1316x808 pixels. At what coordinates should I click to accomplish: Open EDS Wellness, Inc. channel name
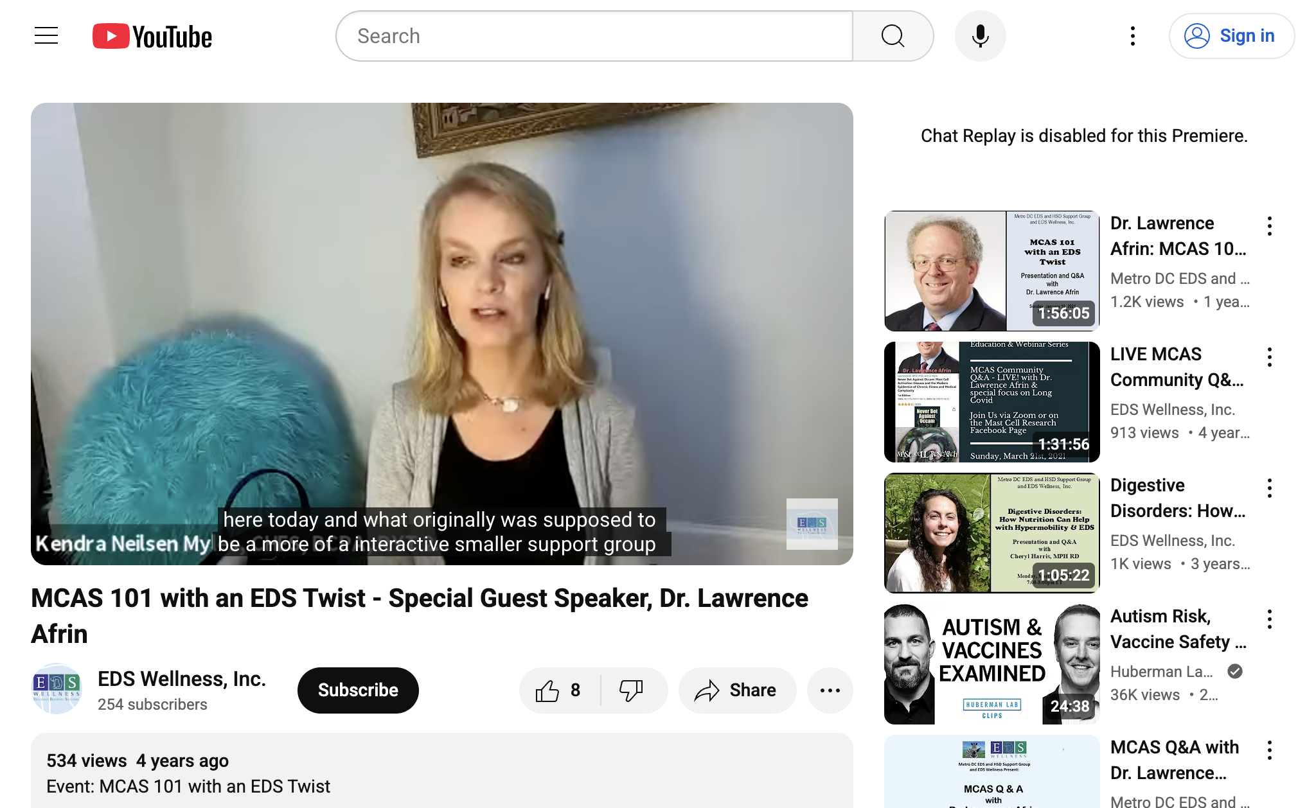182,678
